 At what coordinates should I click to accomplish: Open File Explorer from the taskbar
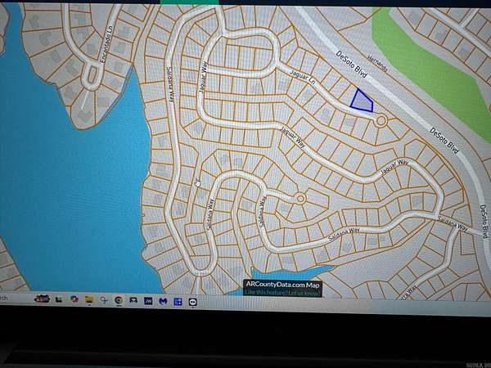point(88,300)
